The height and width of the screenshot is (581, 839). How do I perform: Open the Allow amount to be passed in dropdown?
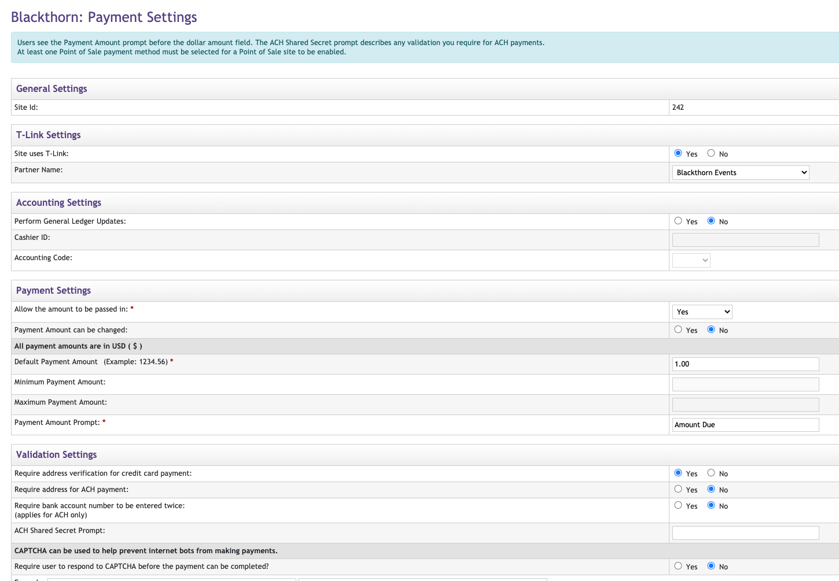[702, 312]
